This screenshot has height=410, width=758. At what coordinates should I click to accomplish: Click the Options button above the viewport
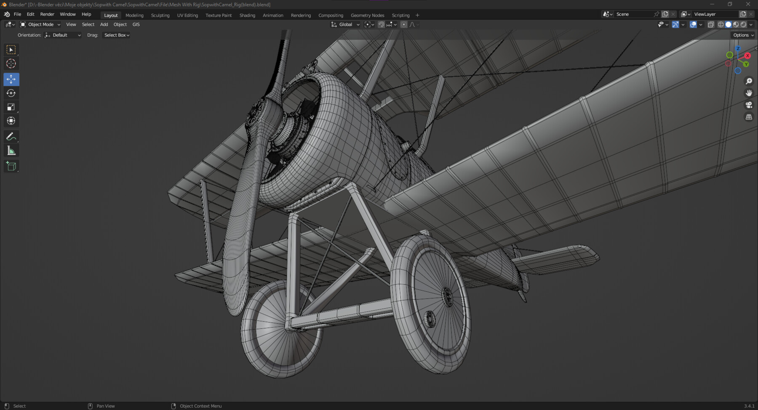pyautogui.click(x=742, y=35)
